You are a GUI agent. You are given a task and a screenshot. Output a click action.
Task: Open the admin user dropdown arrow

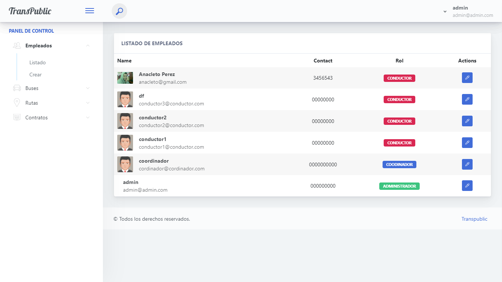(x=445, y=12)
